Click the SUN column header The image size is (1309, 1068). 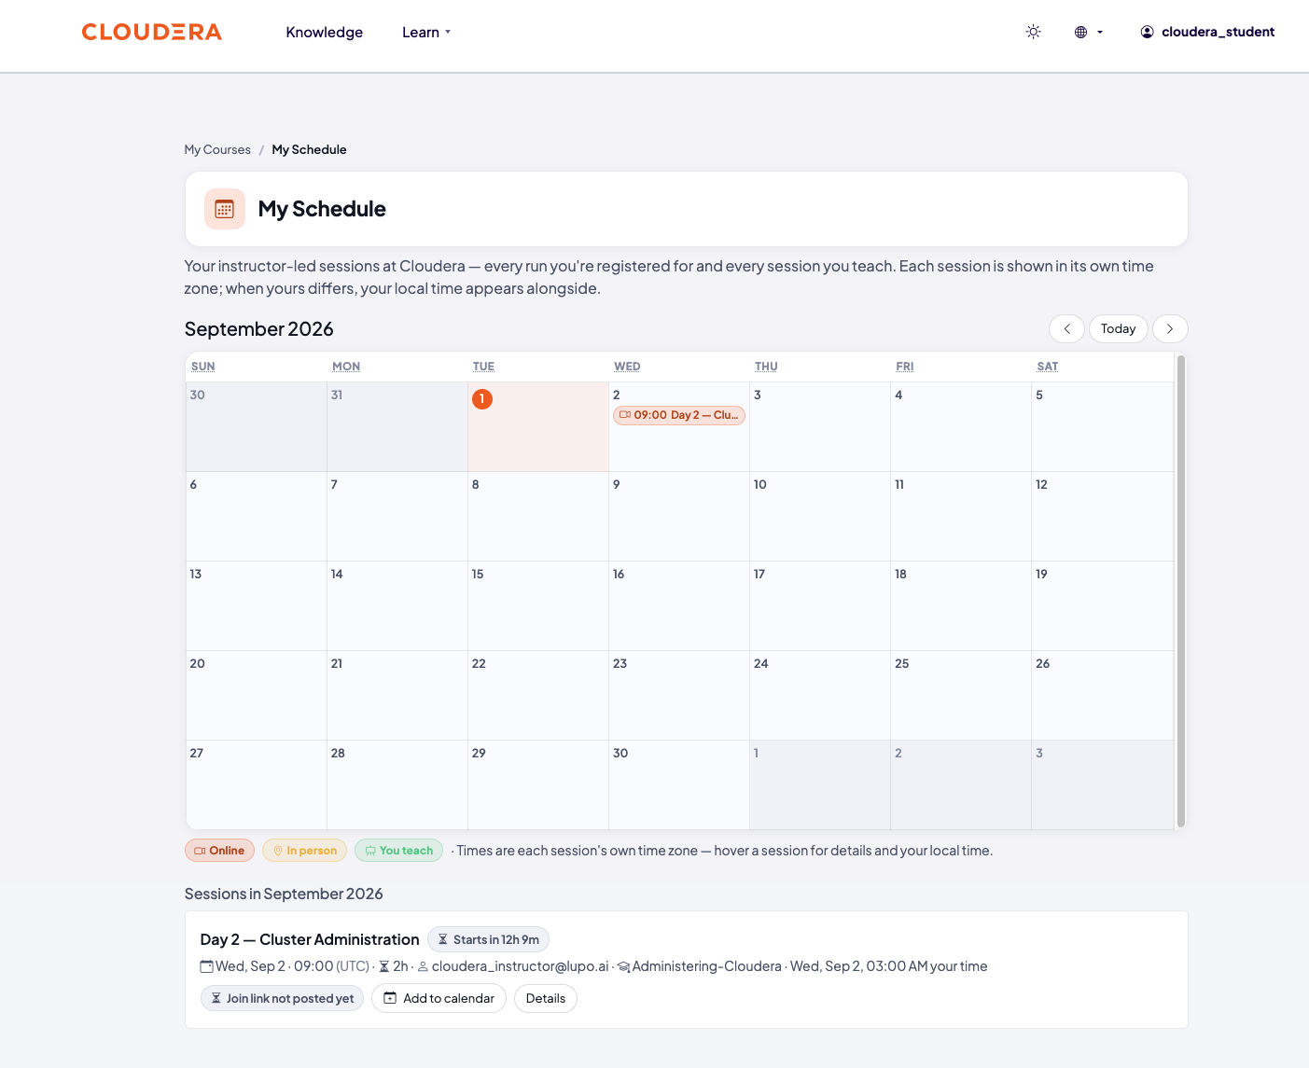pyautogui.click(x=203, y=367)
